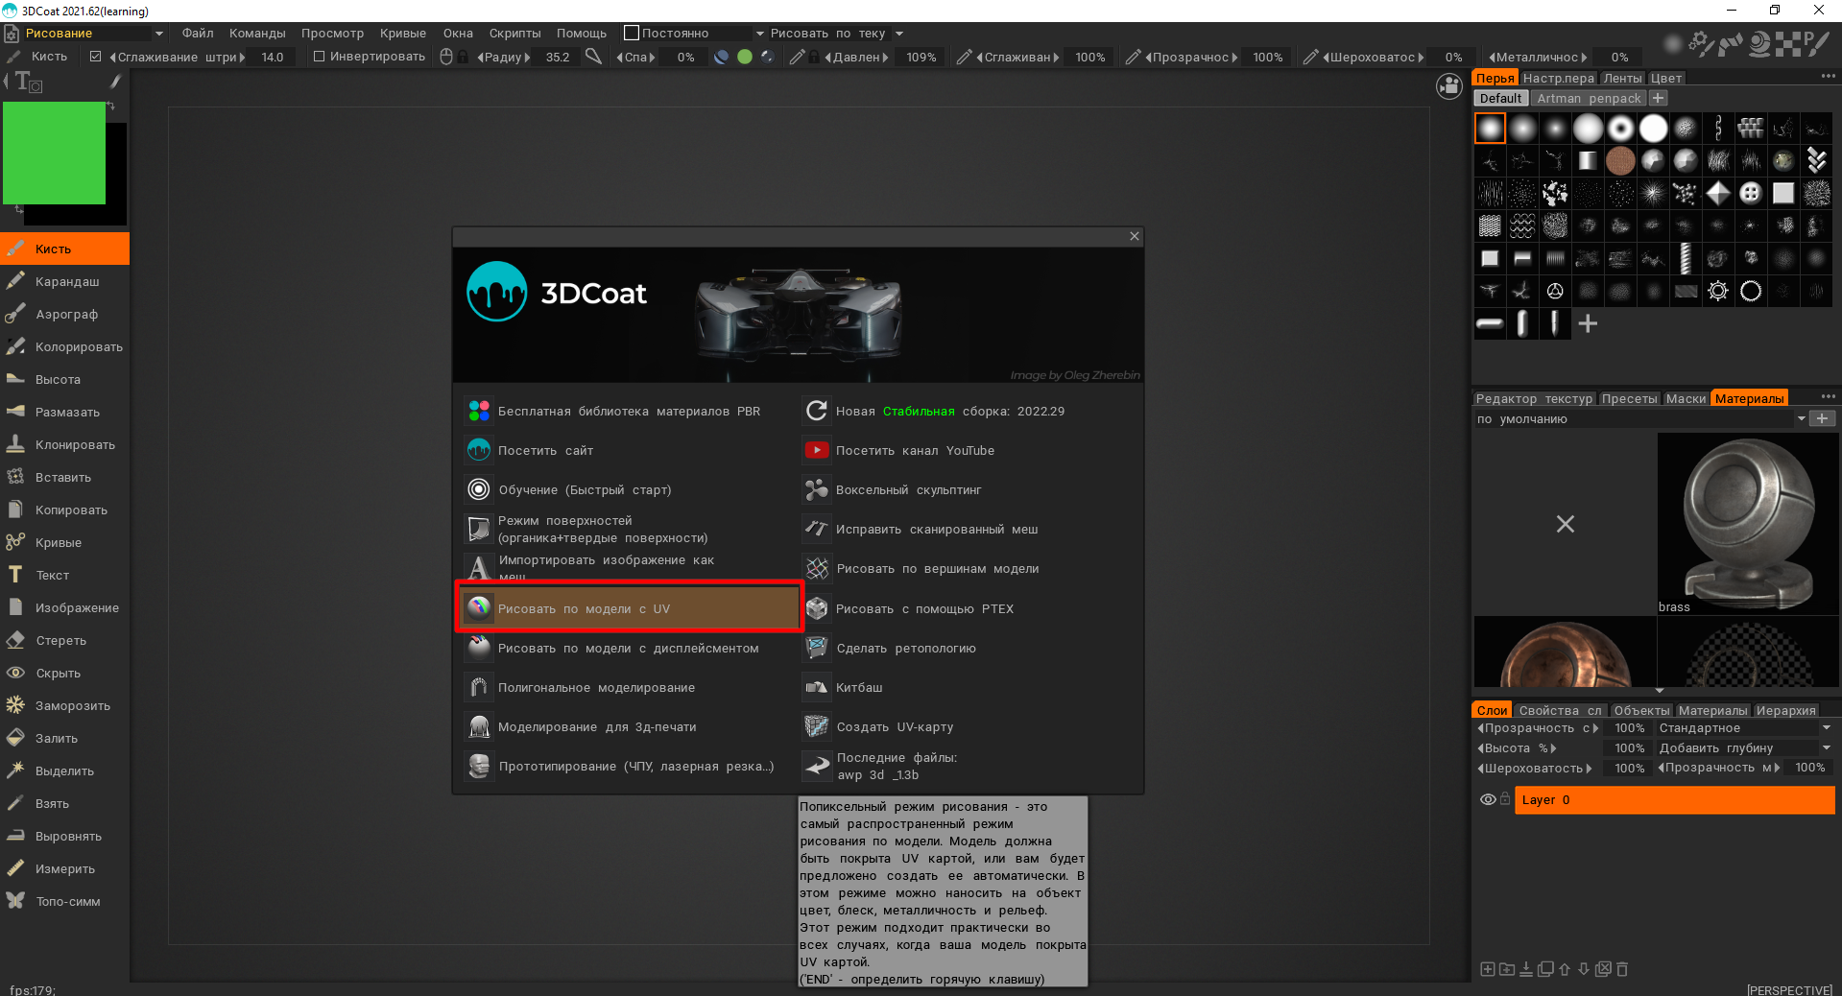Screen dimensions: 1842x996
Task: Select the Клонировать clone tool
Action: click(65, 444)
